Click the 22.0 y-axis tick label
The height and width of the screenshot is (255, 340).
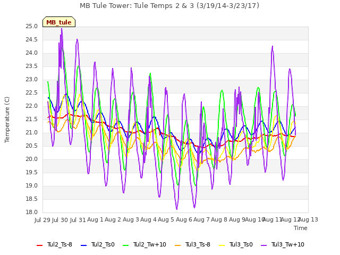[32, 106]
